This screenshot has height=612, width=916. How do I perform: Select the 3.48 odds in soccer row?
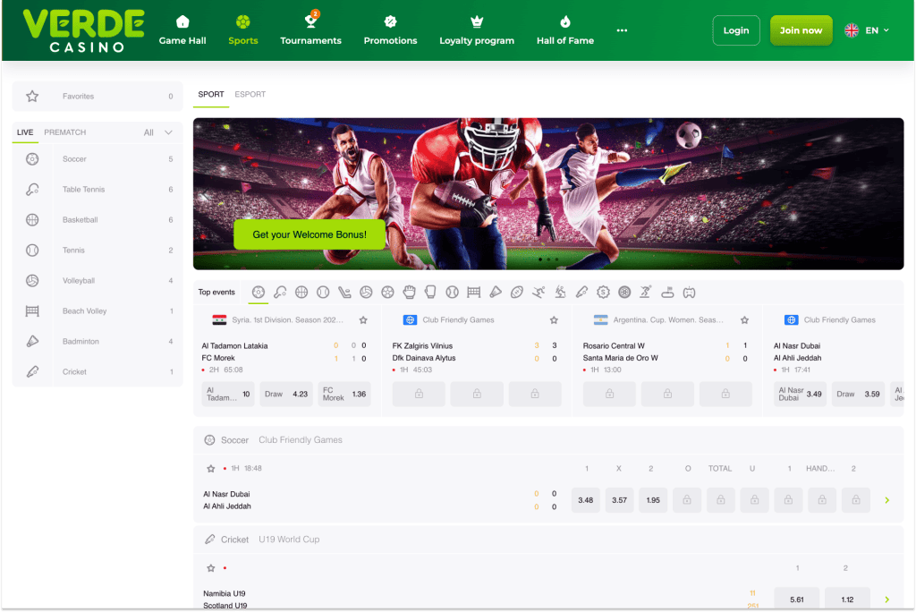coord(585,500)
